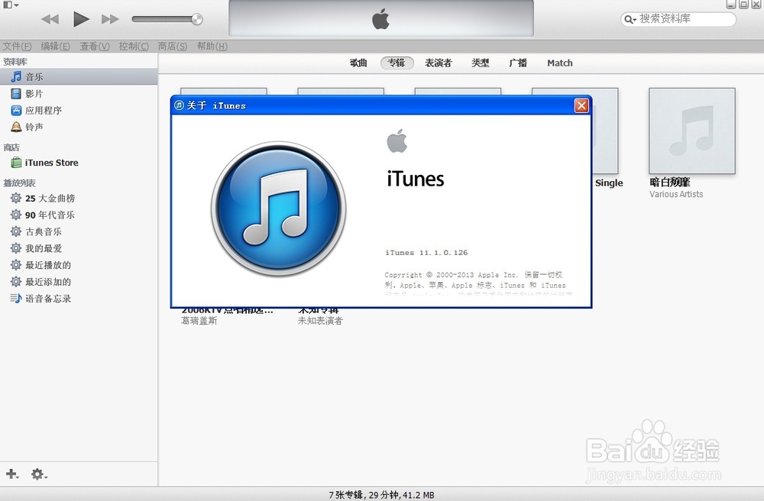Close the 关于 iTunes dialog
The width and height of the screenshot is (764, 501).
pyautogui.click(x=581, y=105)
